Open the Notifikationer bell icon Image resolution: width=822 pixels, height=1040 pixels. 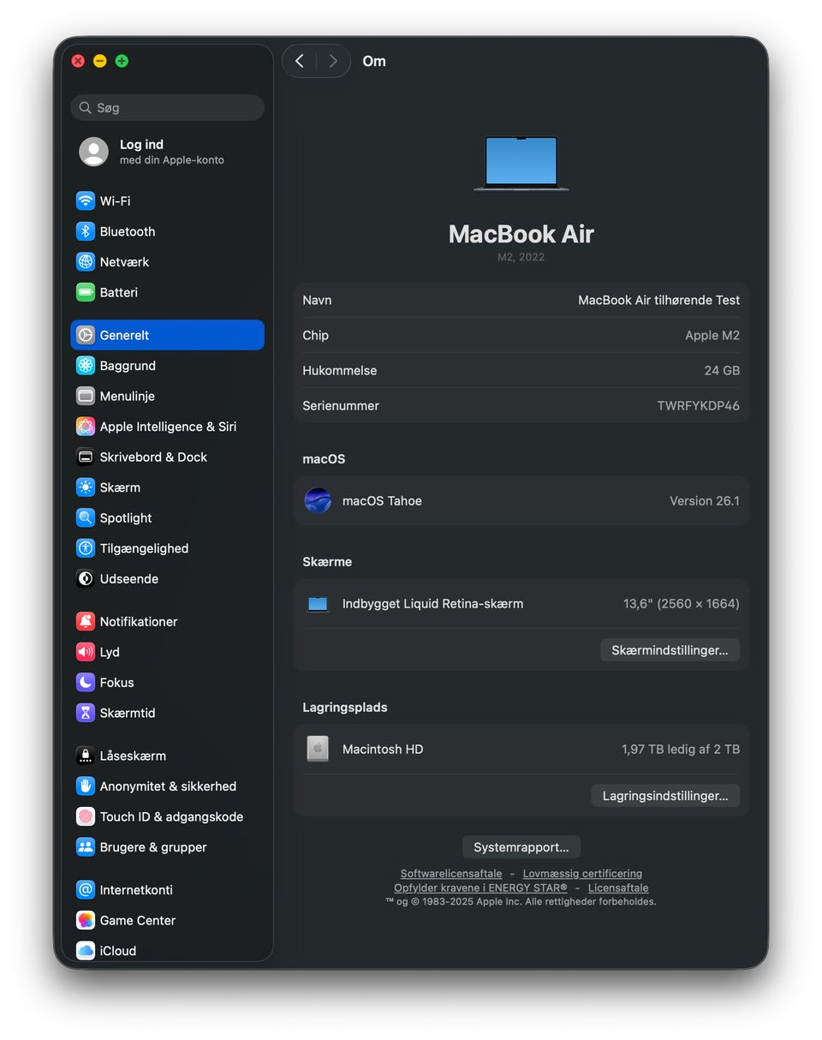(x=85, y=621)
